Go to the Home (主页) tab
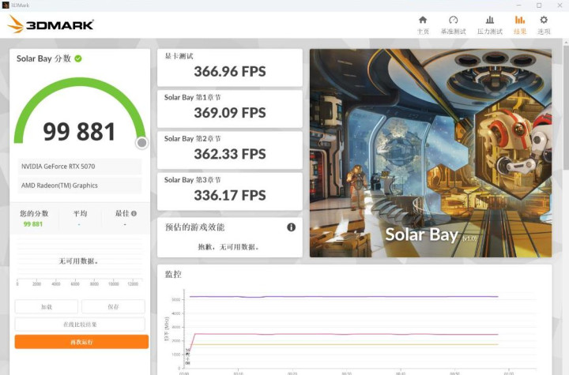569x375 pixels. point(423,25)
